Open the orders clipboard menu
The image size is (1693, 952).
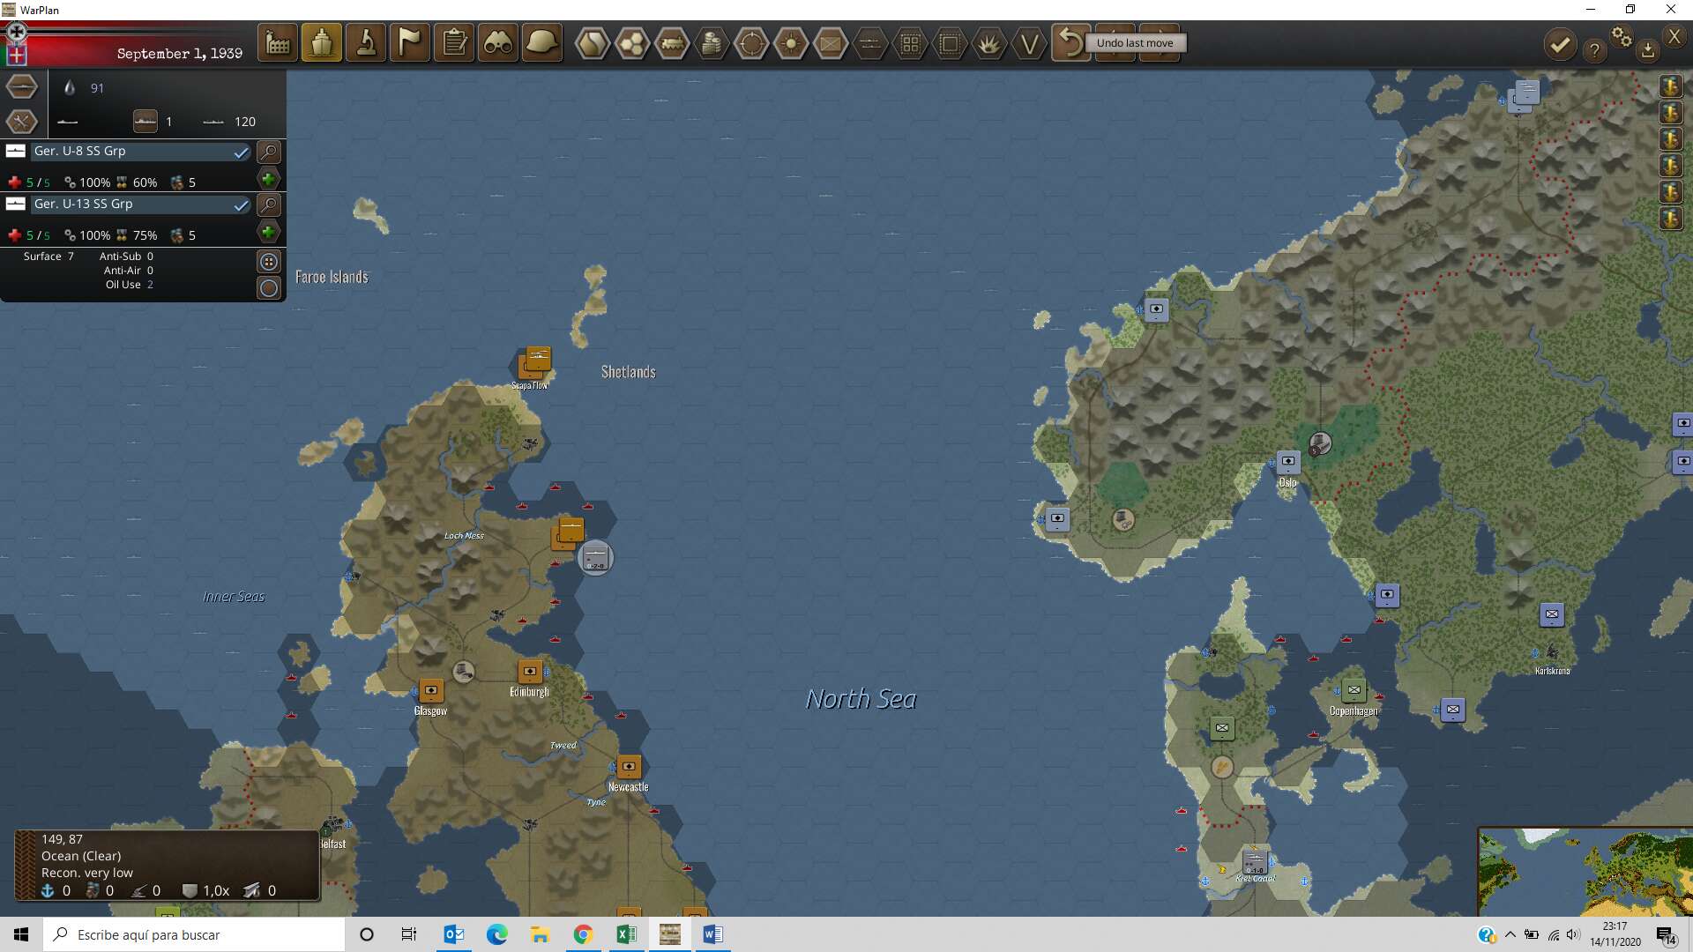click(454, 42)
